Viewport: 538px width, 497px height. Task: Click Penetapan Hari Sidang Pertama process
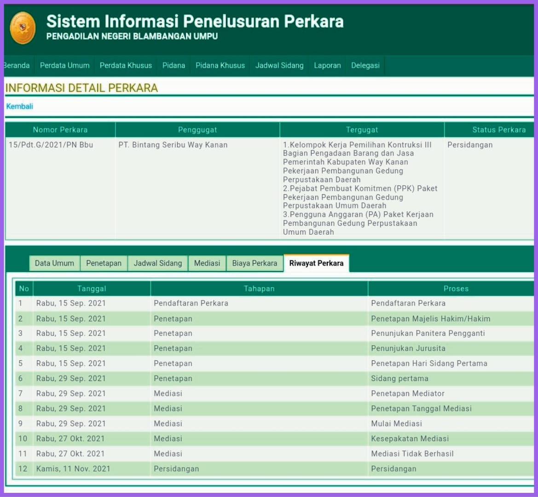click(429, 364)
